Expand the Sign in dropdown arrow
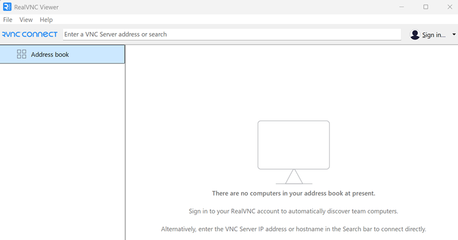458x240 pixels. 454,34
